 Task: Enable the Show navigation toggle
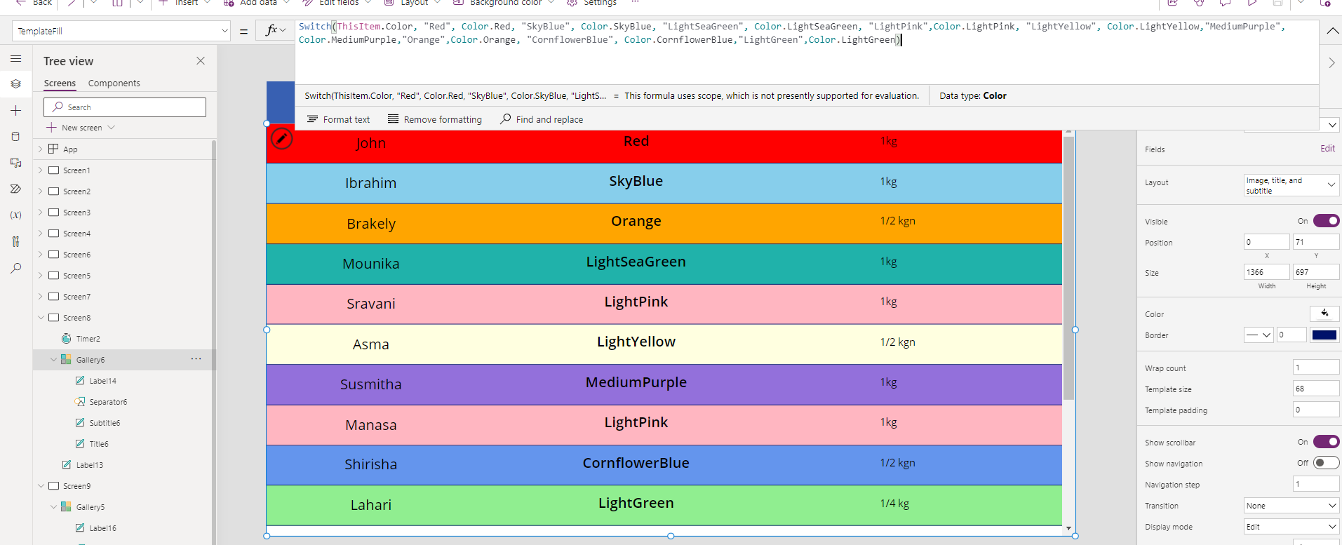coord(1326,463)
